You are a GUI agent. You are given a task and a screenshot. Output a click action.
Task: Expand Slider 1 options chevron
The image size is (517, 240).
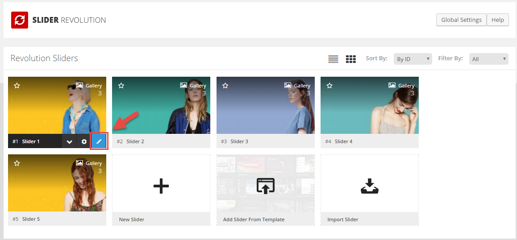[69, 141]
